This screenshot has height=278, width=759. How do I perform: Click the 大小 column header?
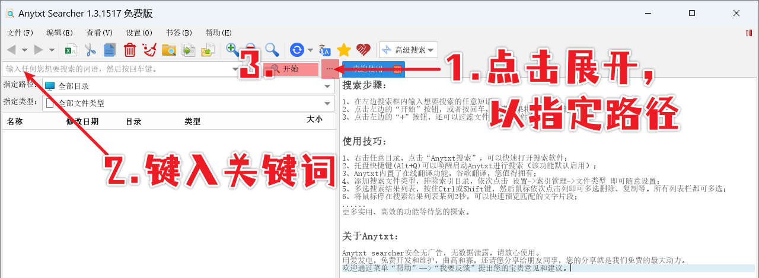(314, 119)
